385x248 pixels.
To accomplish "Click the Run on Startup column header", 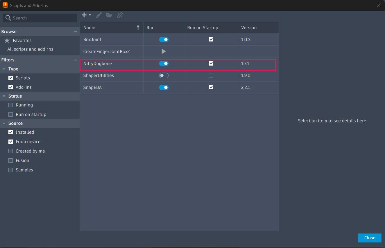I will click(x=211, y=28).
